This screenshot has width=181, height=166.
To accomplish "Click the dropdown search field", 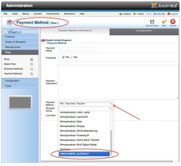I will click(86, 109).
